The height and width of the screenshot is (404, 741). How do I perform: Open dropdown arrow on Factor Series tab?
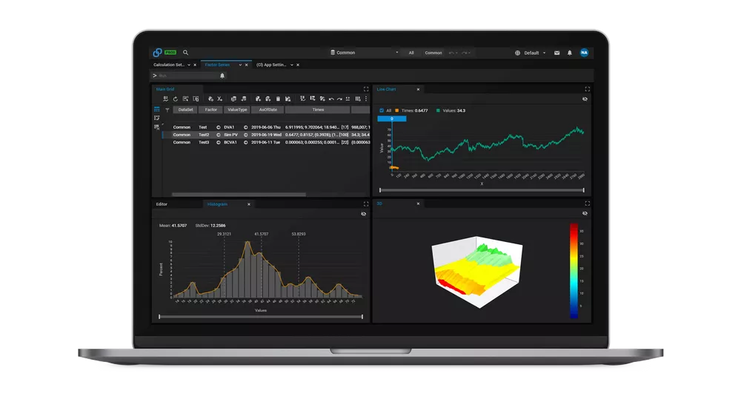[240, 65]
